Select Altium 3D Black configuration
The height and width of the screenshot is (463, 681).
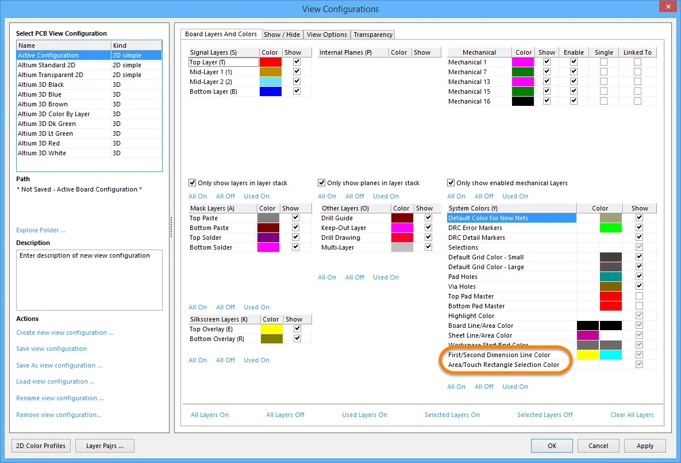(x=89, y=85)
